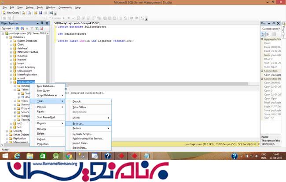Expand the Security folder in the server tree
This screenshot has width=286, height=182.
(x=7, y=131)
